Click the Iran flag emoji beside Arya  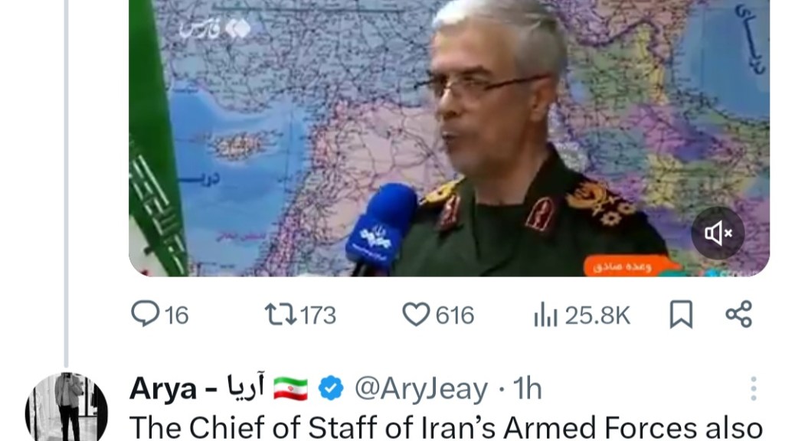290,389
